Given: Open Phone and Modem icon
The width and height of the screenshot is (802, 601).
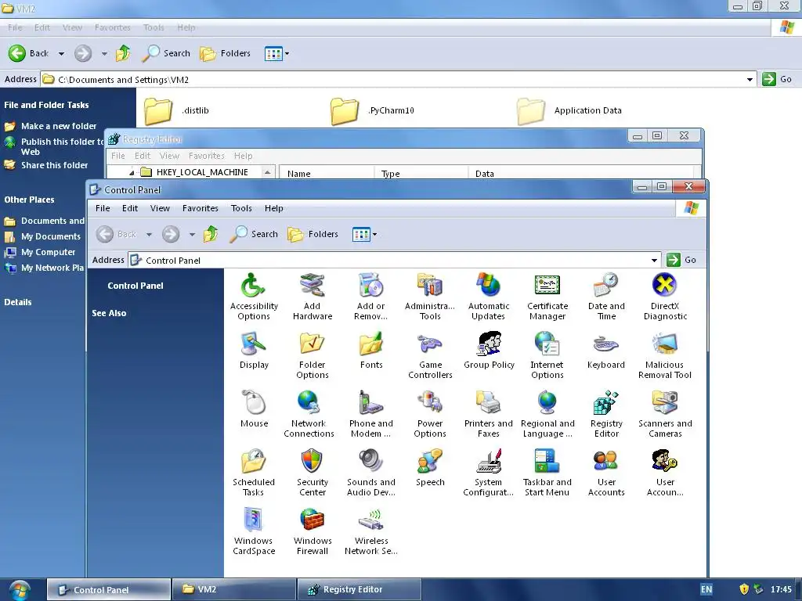Looking at the screenshot, I should (x=370, y=414).
